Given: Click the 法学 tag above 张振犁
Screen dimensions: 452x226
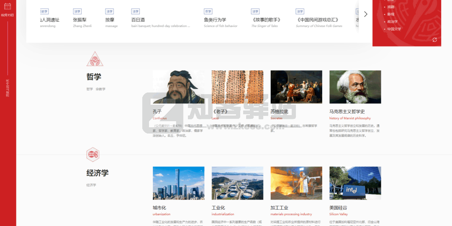Looking at the screenshot, I should click(77, 12).
